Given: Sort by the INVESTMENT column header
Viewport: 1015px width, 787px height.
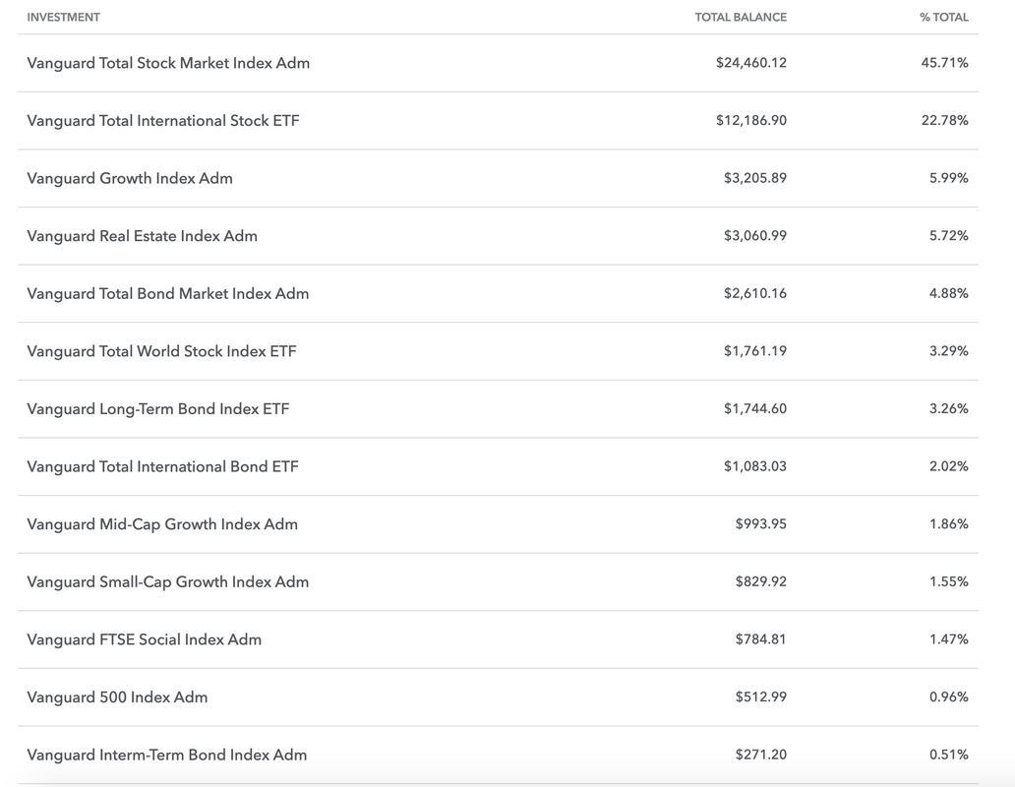Looking at the screenshot, I should (63, 18).
